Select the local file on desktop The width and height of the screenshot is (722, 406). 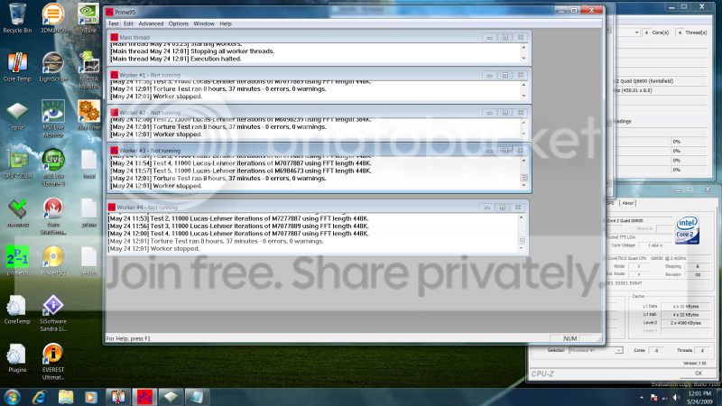click(88, 164)
